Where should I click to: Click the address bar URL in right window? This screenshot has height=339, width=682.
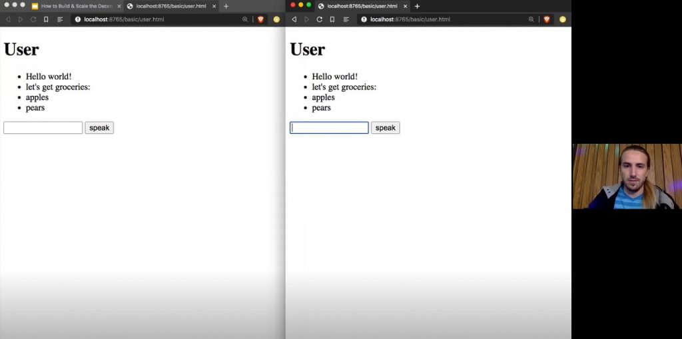pos(410,19)
